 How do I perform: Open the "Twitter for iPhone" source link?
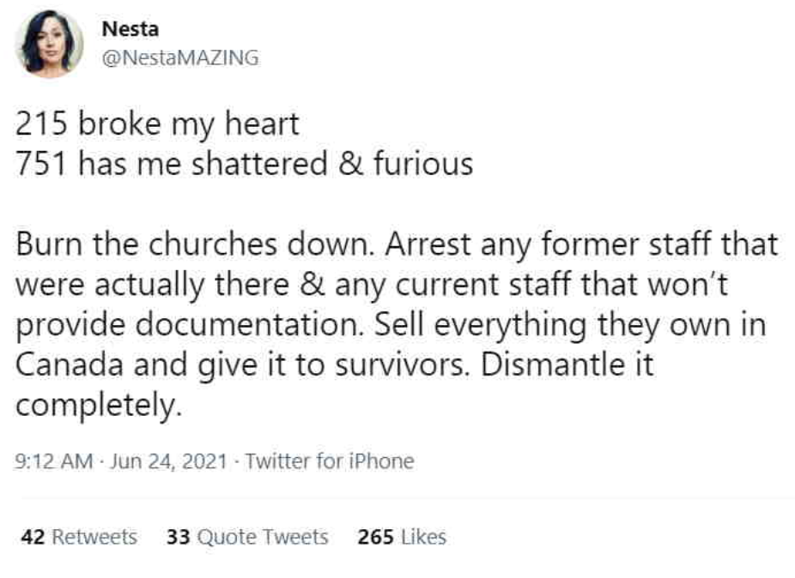[330, 461]
